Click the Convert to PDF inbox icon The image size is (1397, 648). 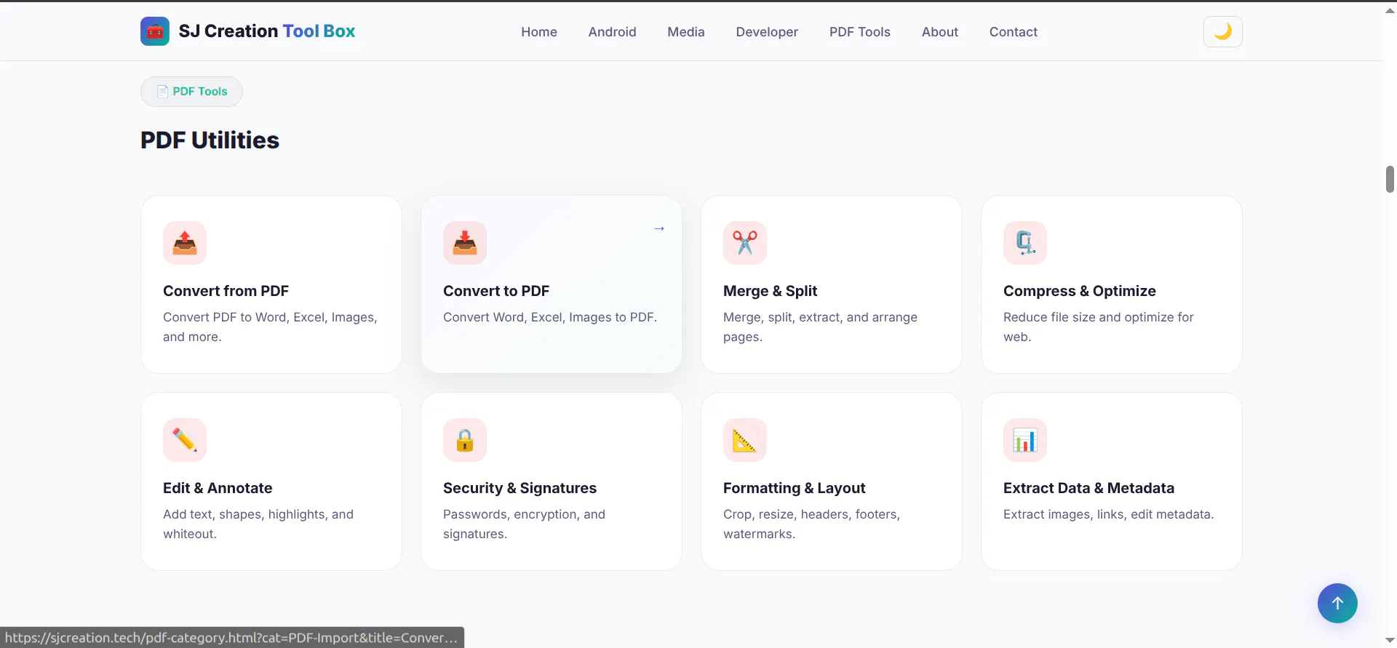point(465,243)
